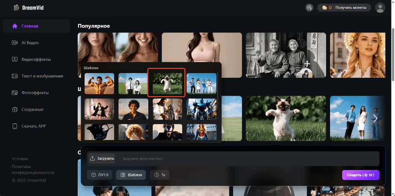Click the daily check-in icon in header

click(309, 7)
